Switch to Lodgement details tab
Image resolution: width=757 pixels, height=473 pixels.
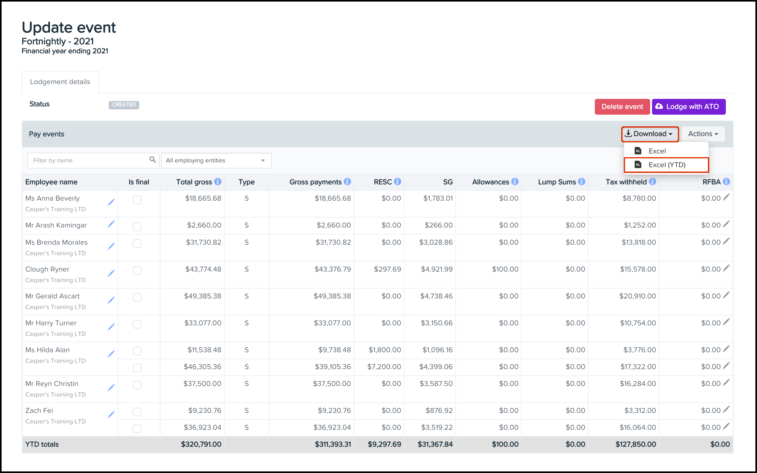(60, 82)
